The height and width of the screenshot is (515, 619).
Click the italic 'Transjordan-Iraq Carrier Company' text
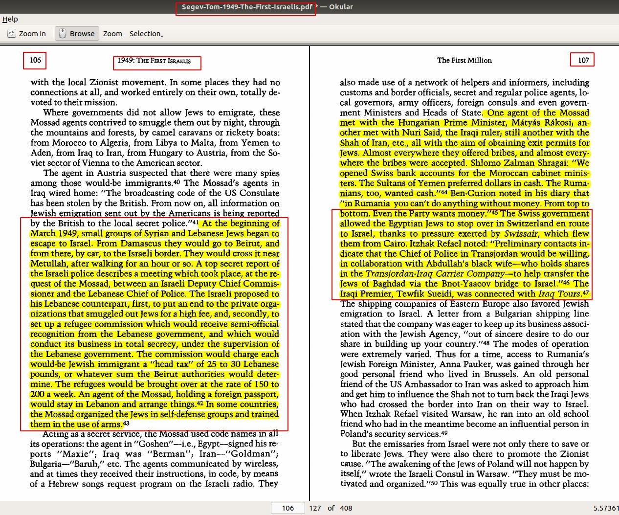pos(435,274)
